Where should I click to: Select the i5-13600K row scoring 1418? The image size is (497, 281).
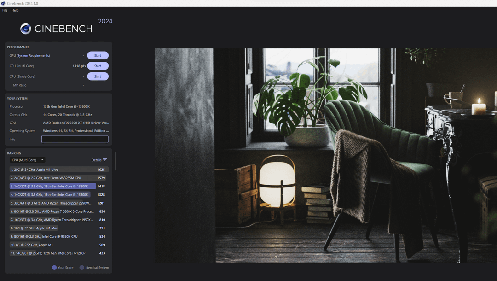[59, 186]
